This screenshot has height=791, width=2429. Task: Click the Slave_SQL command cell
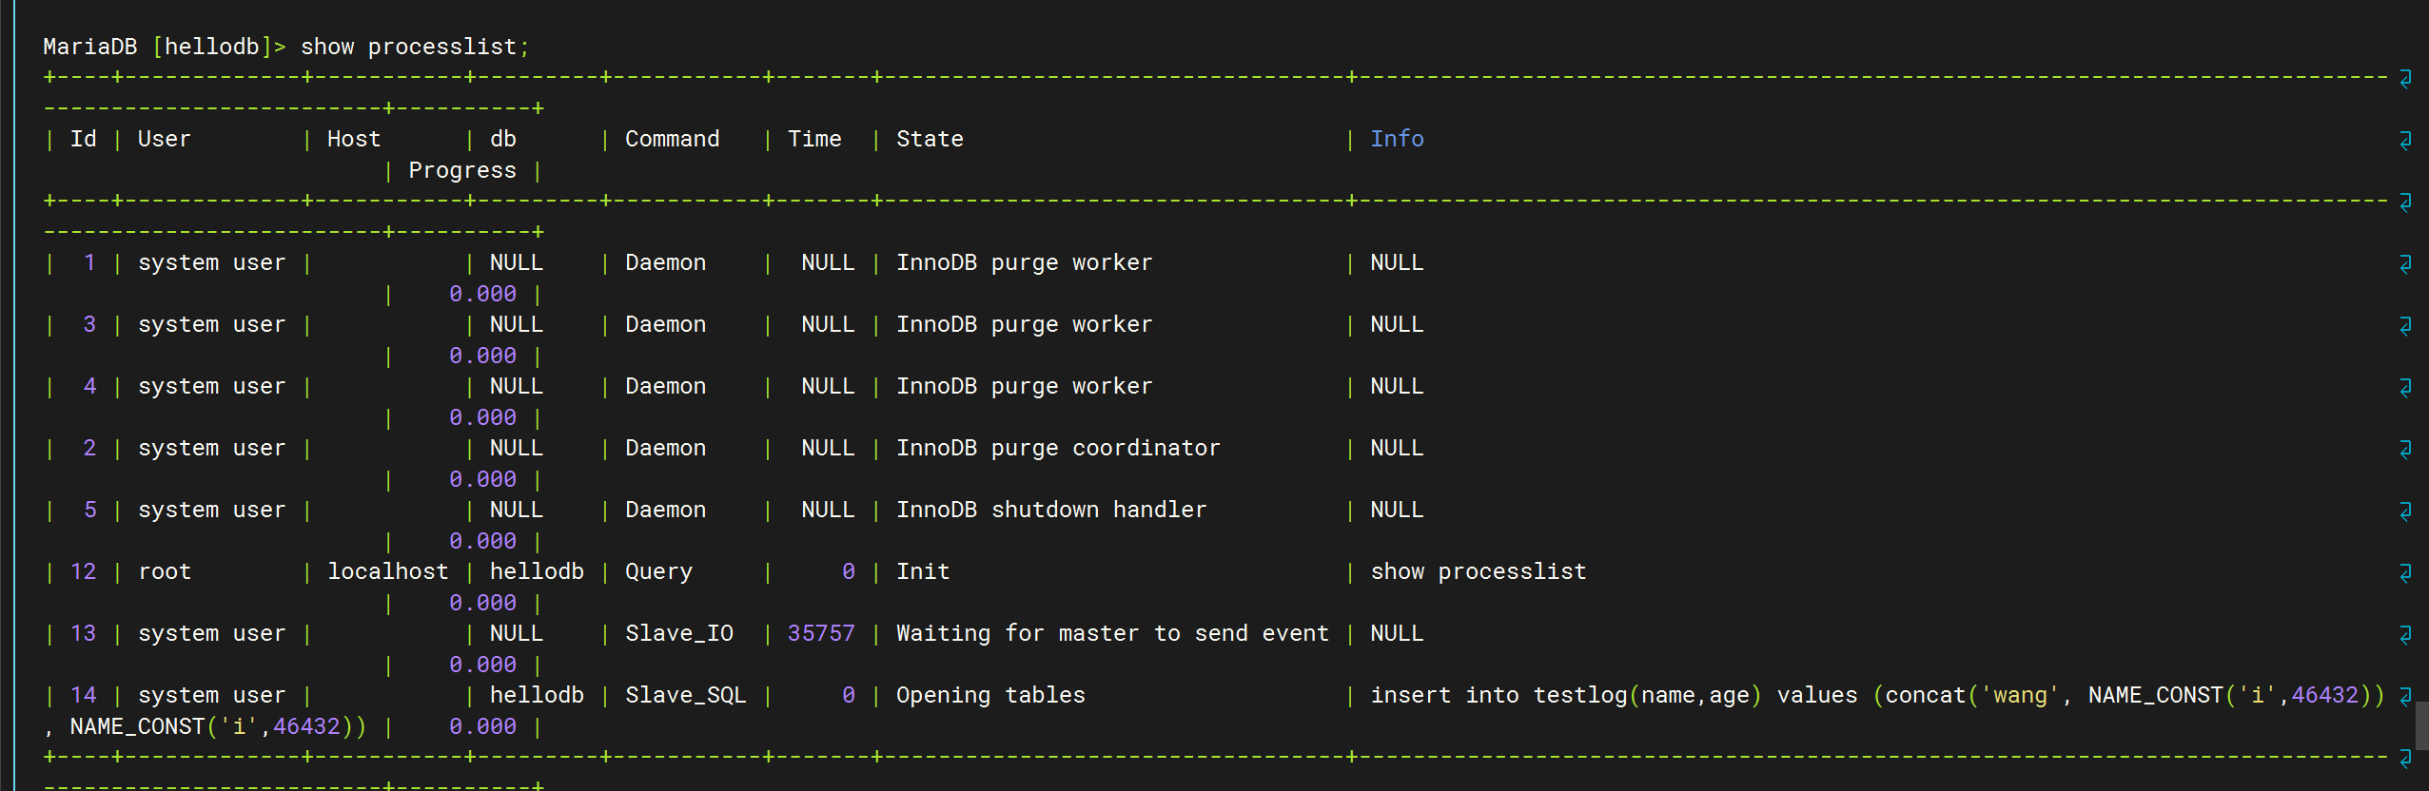point(685,695)
